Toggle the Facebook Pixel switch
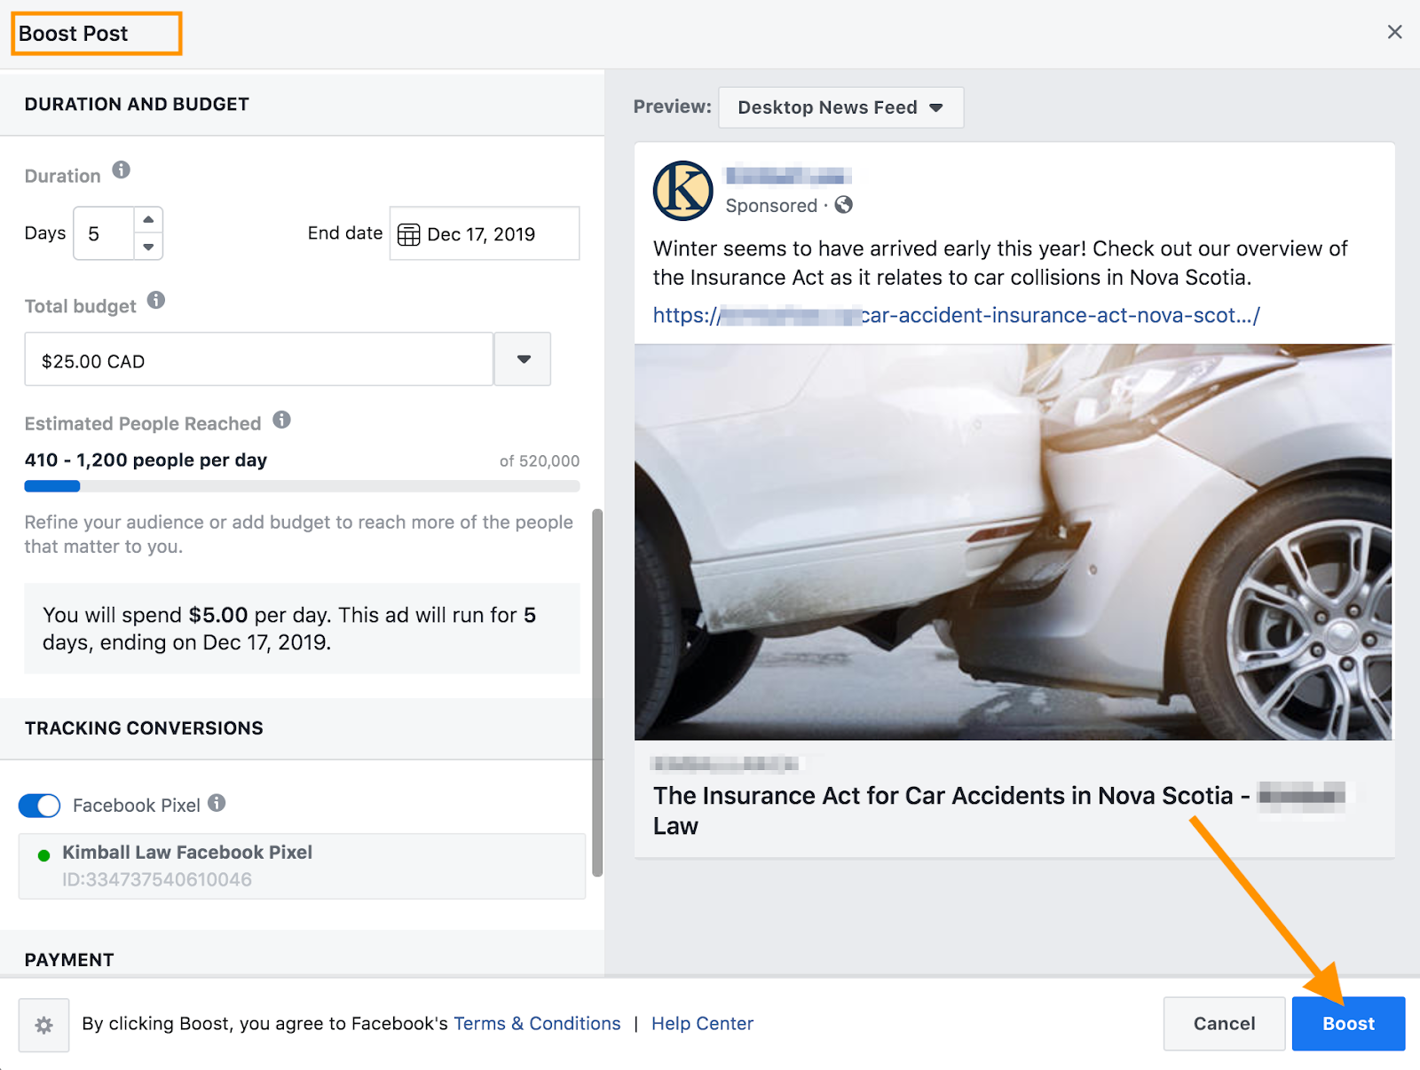The width and height of the screenshot is (1420, 1070). click(x=40, y=806)
